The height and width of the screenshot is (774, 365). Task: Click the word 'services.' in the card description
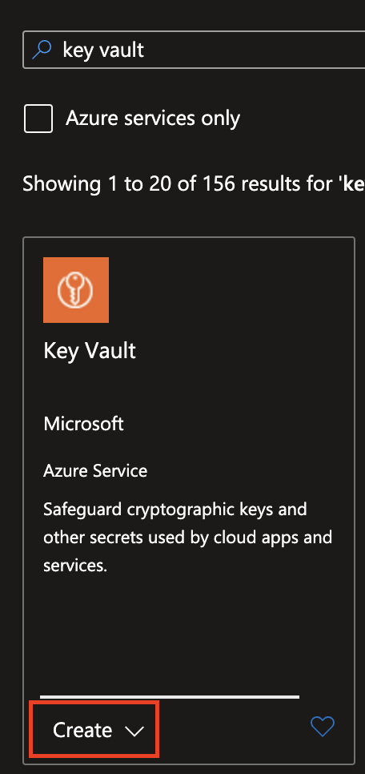click(x=75, y=565)
